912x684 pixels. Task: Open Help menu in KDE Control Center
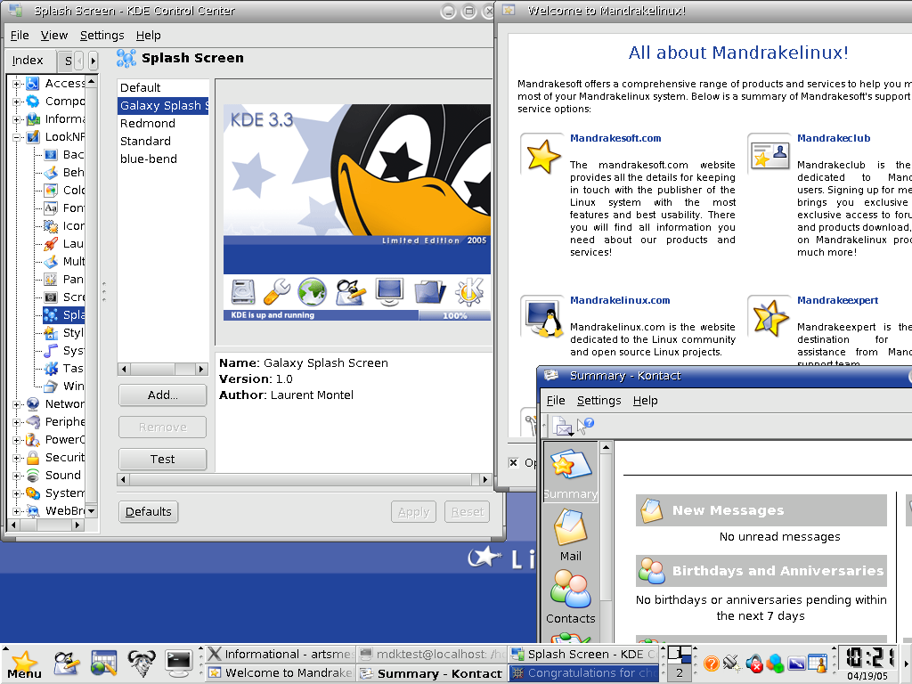(x=149, y=36)
